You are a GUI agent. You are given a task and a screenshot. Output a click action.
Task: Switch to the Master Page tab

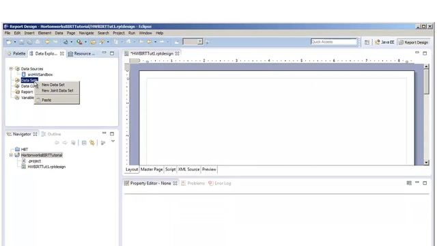152,169
